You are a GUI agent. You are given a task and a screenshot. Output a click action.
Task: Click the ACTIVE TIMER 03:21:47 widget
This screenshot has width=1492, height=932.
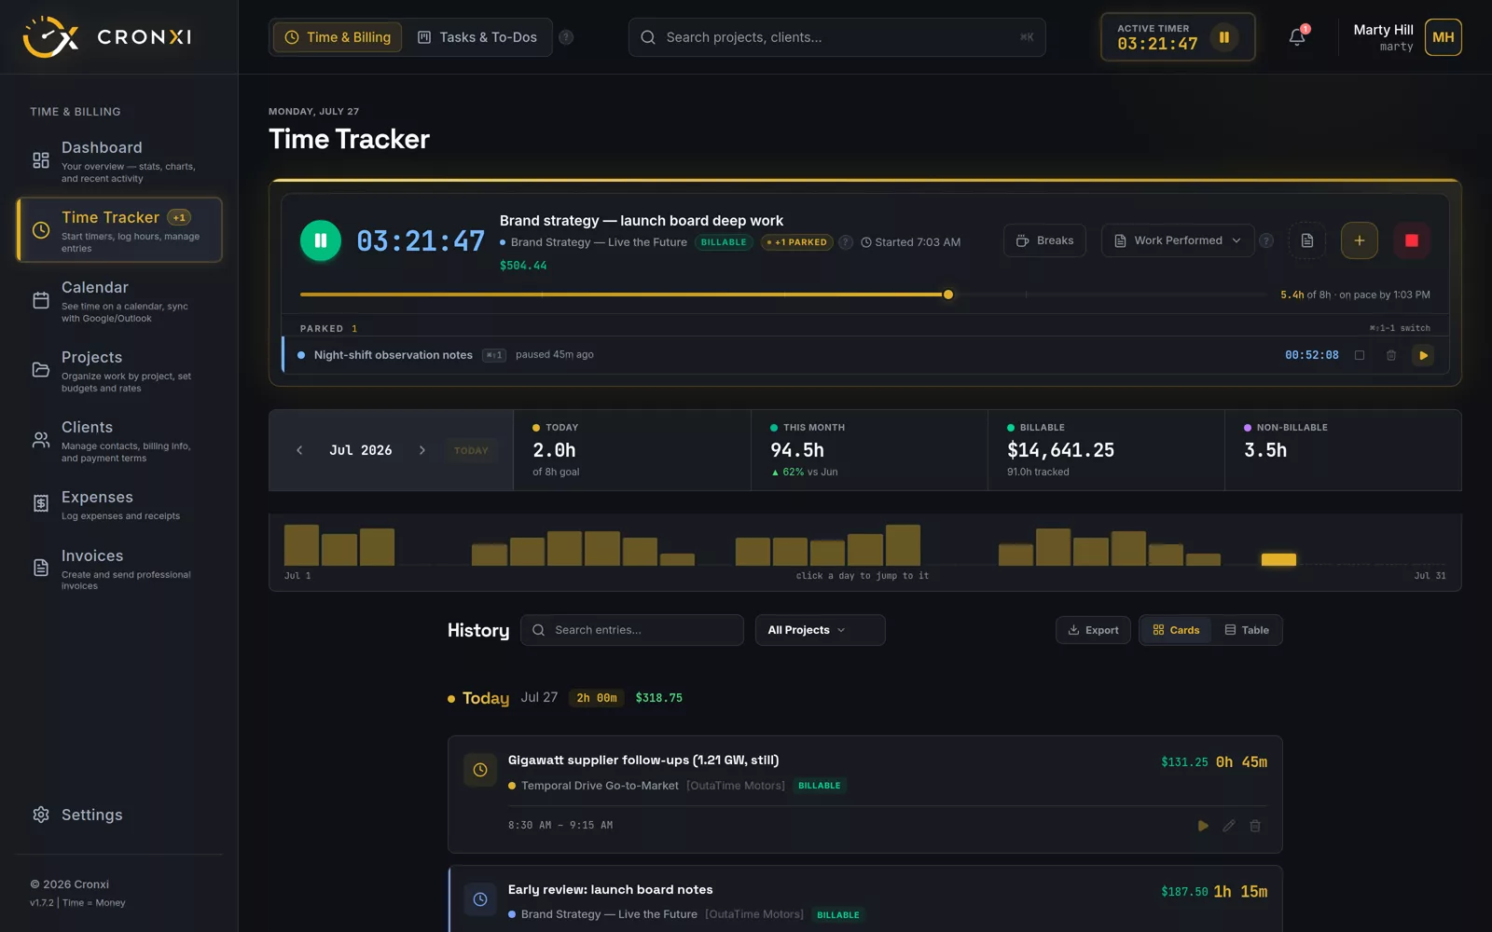pyautogui.click(x=1178, y=37)
